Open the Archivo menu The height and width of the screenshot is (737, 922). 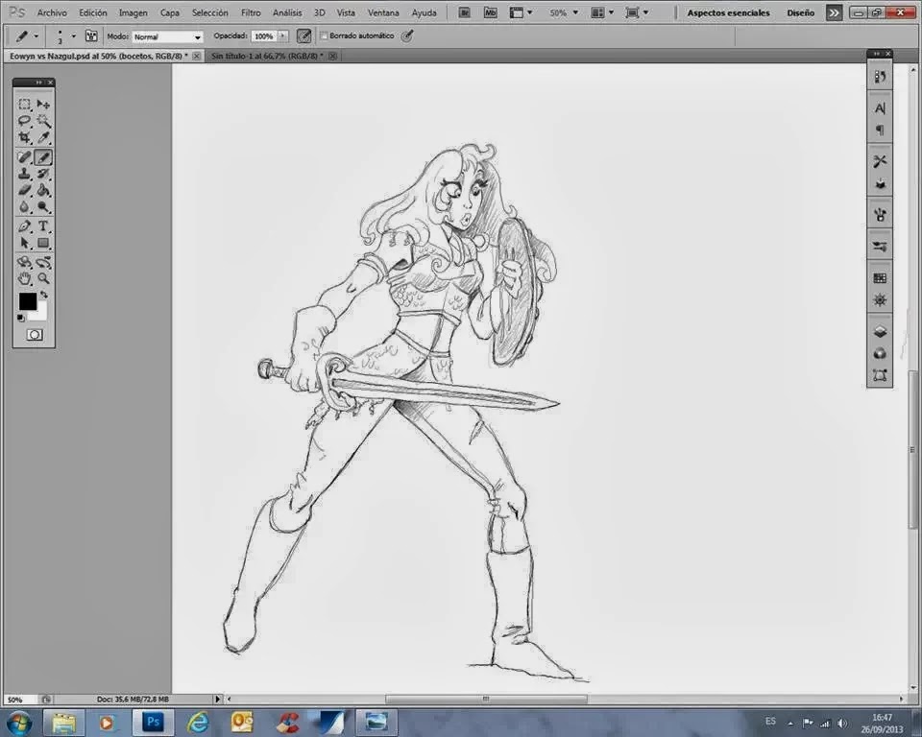pyautogui.click(x=52, y=12)
